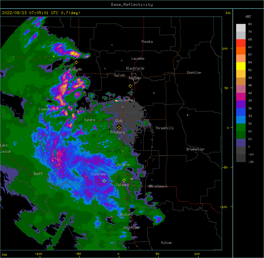Click the yellow diamond marker near RockyMH
Image resolution: width=264 pixels, height=258 pixels.
(77, 63)
